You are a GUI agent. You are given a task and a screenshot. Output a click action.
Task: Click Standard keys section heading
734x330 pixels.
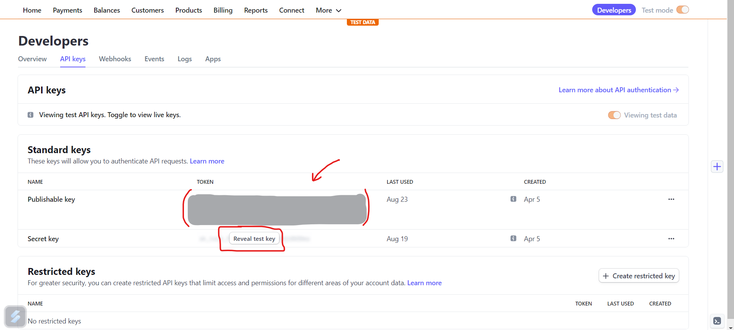coord(59,150)
